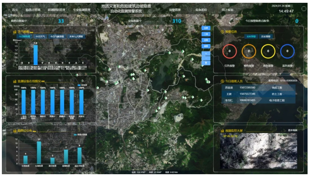
Task: Click the 今日值班人员 panel header icon
Action: coord(222,81)
